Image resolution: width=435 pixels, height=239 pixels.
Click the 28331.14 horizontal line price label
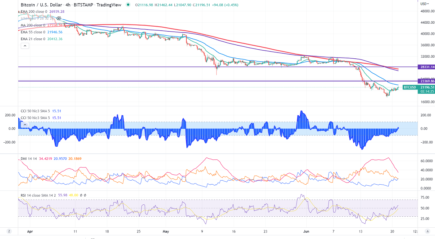[x=426, y=67]
